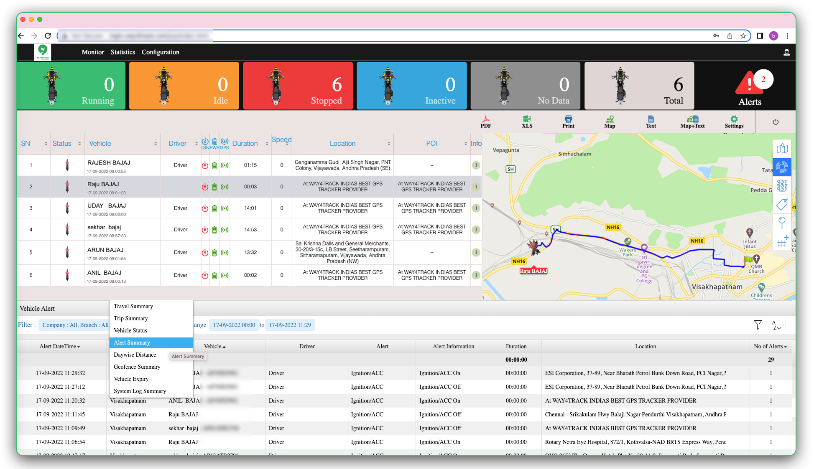Choose Alert Summary menu entry
Viewport: 814px width, 469px height.
tap(151, 342)
